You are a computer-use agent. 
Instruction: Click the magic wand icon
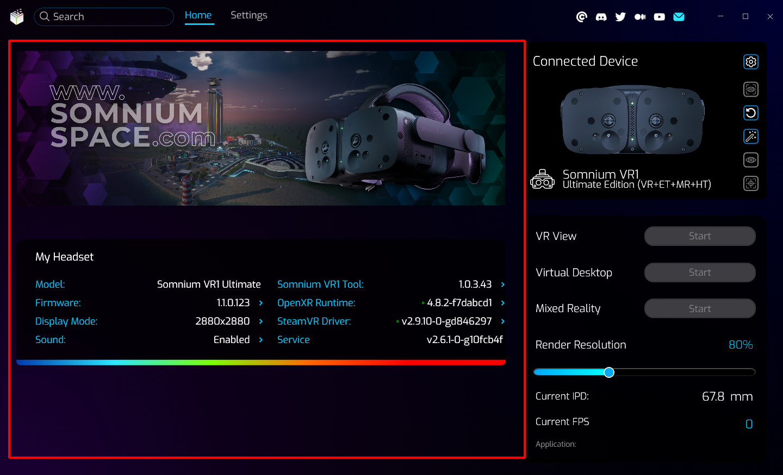750,136
